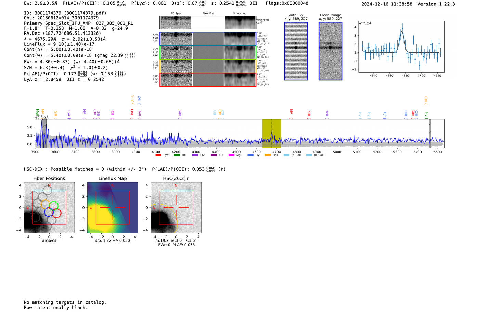Click the red Lyα legend swatch
479x326 pixels.
(158, 155)
